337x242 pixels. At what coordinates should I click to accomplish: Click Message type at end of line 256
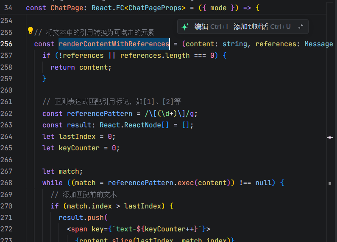click(319, 44)
